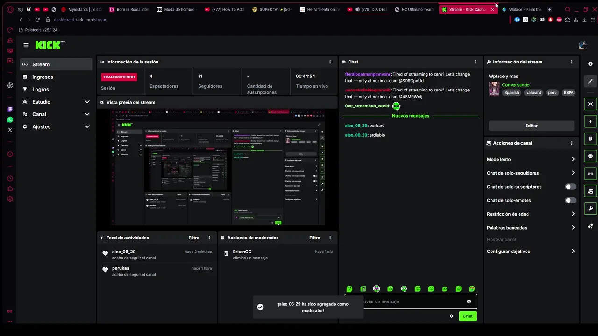The image size is (598, 336).
Task: Open Información del stream three-dot menu
Action: point(571,62)
